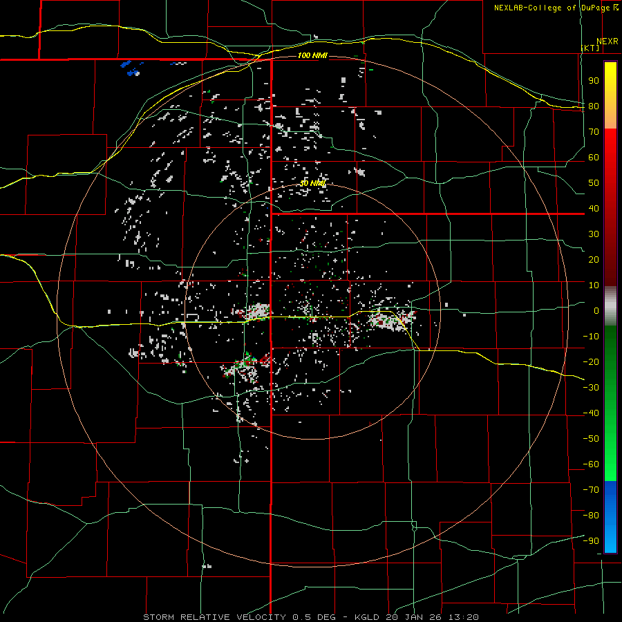The image size is (622, 622).
Task: Click the blue echo cluster at top left
Action: click(x=131, y=68)
